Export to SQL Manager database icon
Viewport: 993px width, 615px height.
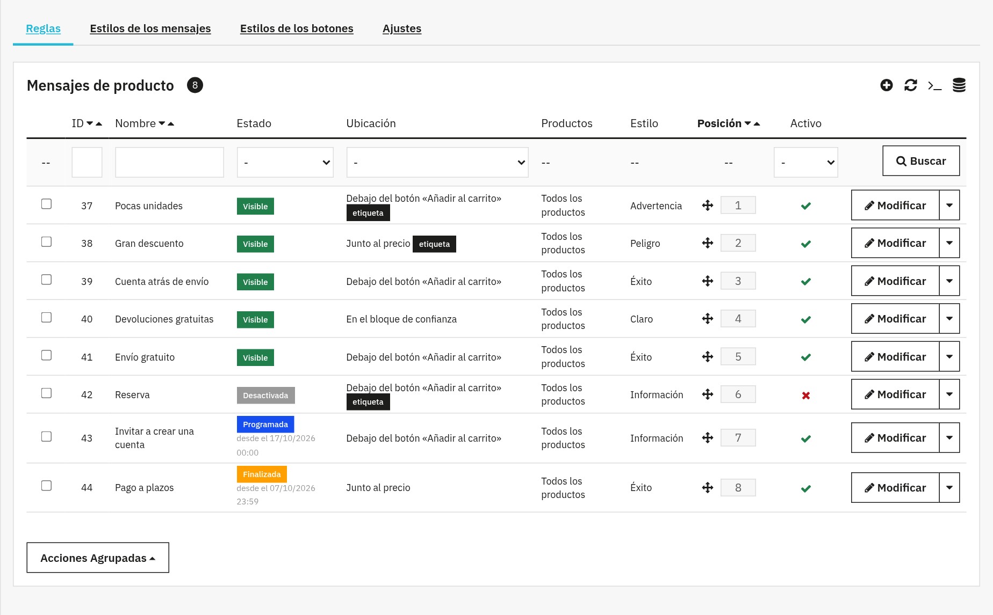pyautogui.click(x=959, y=85)
